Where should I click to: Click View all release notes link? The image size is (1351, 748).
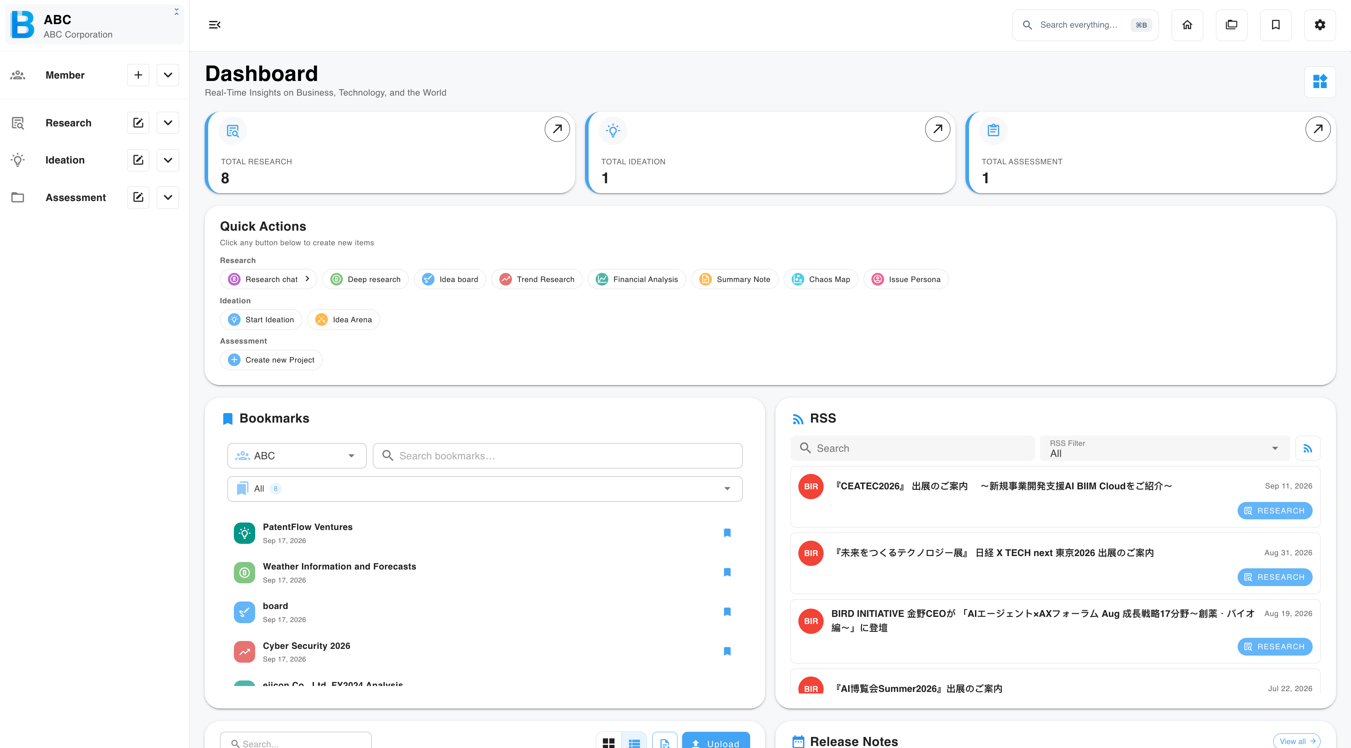coord(1297,741)
